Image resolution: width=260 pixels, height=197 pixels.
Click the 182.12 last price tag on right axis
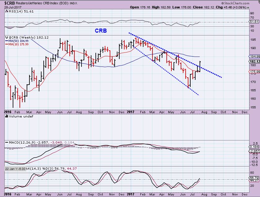255,62
